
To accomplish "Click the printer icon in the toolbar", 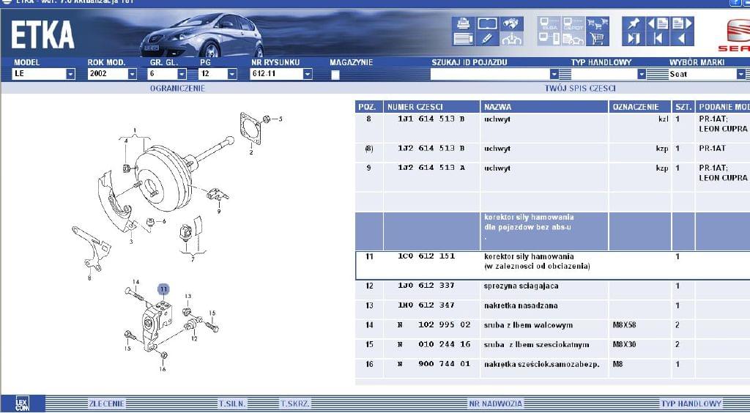I will click(463, 24).
